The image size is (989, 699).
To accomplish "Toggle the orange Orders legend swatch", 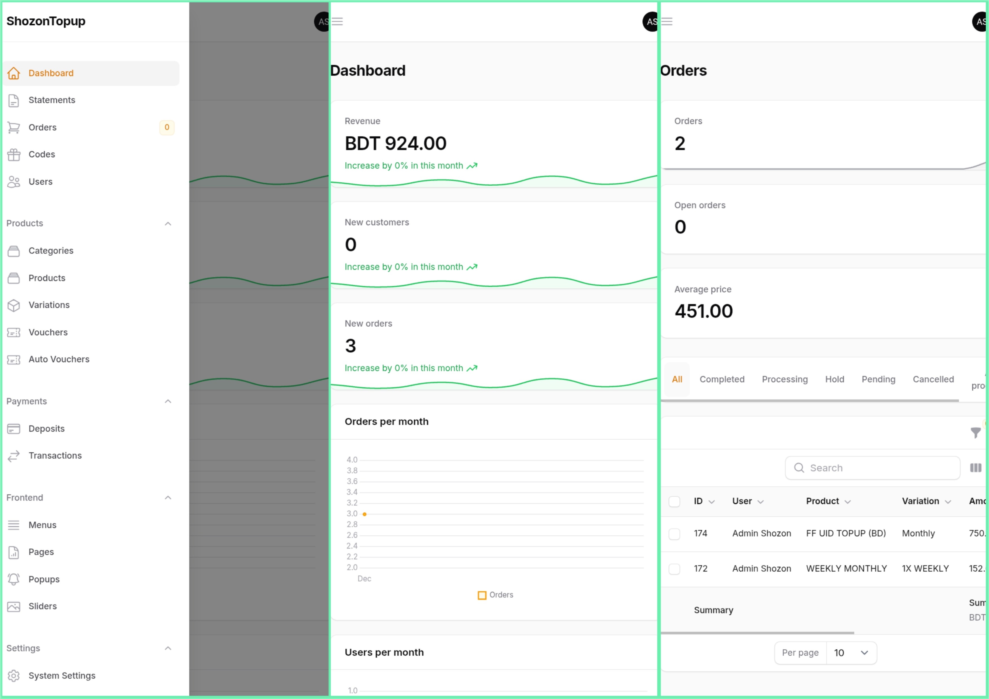I will pos(482,595).
